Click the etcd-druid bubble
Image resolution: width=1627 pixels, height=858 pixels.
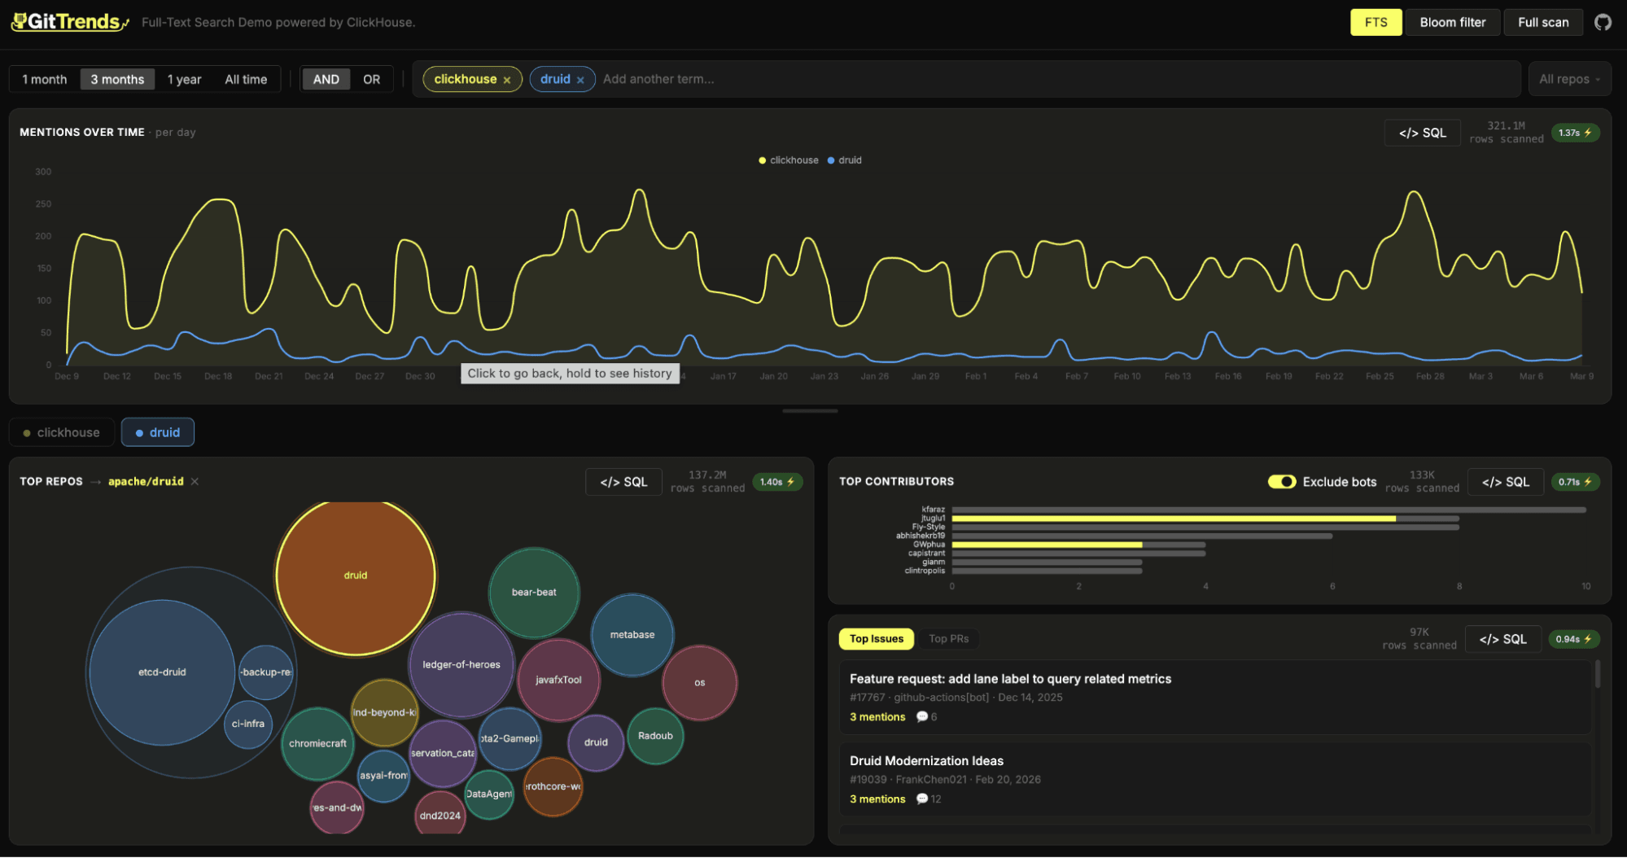tap(162, 672)
